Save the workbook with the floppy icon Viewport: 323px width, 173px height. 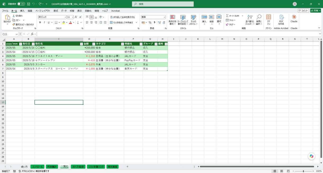[x=28, y=4]
